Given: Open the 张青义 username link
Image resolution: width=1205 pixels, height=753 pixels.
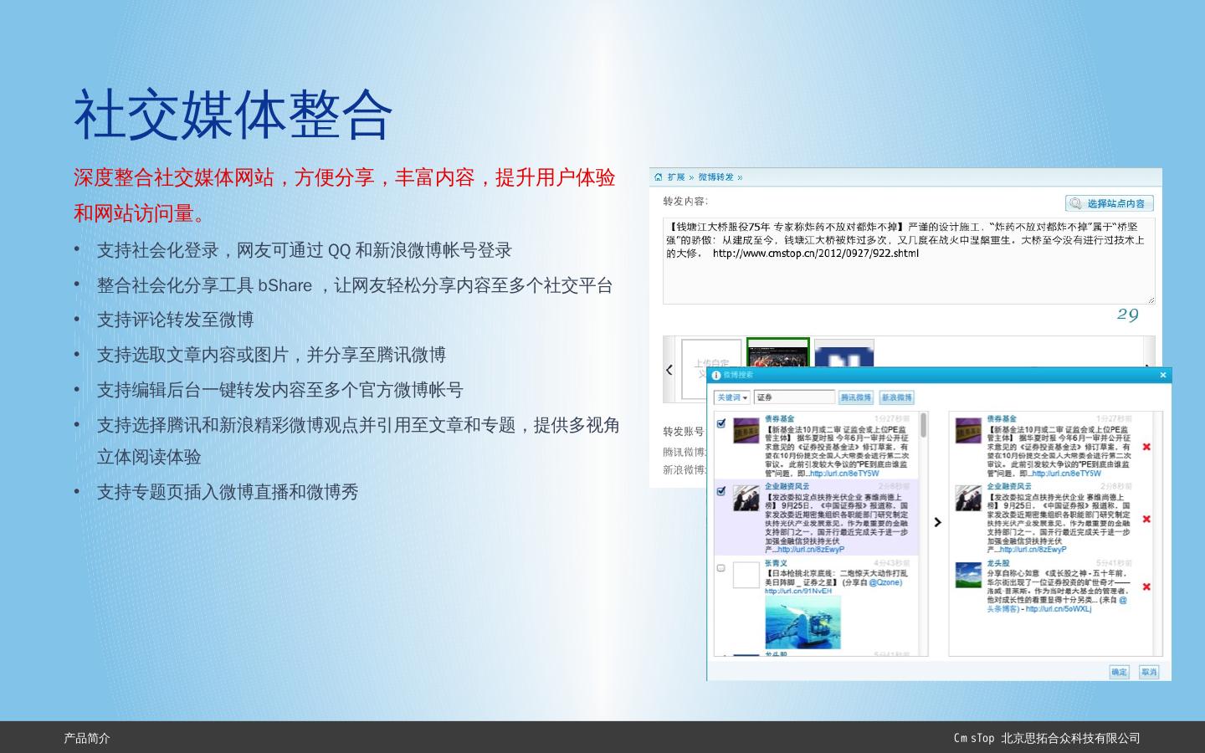Looking at the screenshot, I should coord(776,563).
